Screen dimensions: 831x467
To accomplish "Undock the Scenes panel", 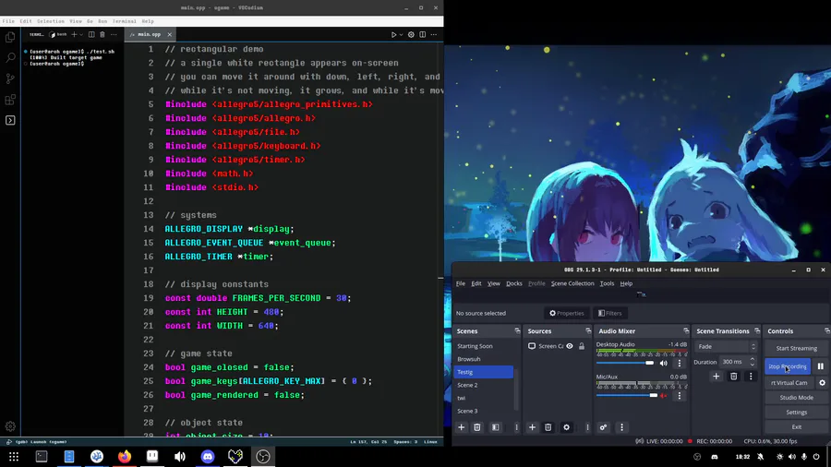I will click(x=517, y=331).
